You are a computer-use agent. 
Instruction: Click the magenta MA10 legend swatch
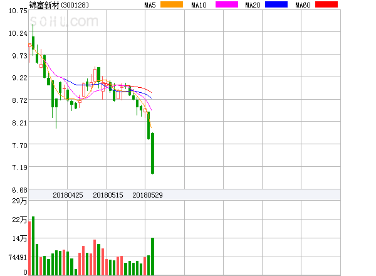pos(227,4)
